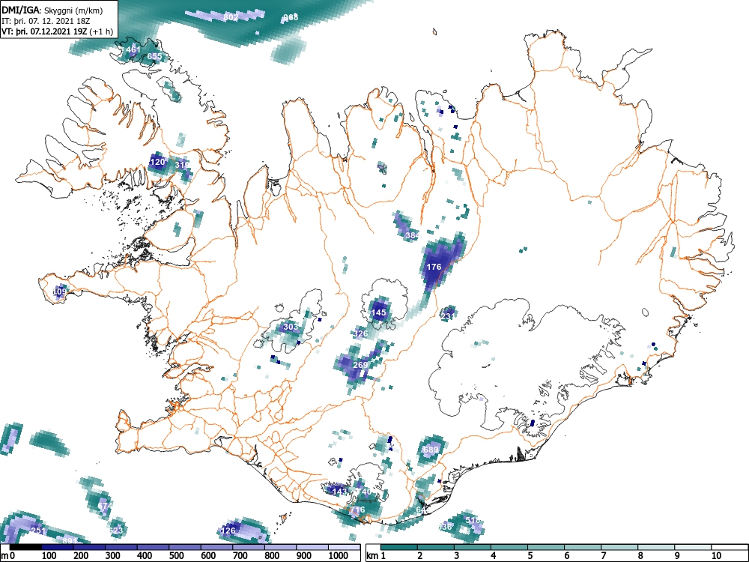Viewport: 749px width, 562px height.
Task: Click the 'm 0' label starting the meter legend
Action: coord(8,556)
